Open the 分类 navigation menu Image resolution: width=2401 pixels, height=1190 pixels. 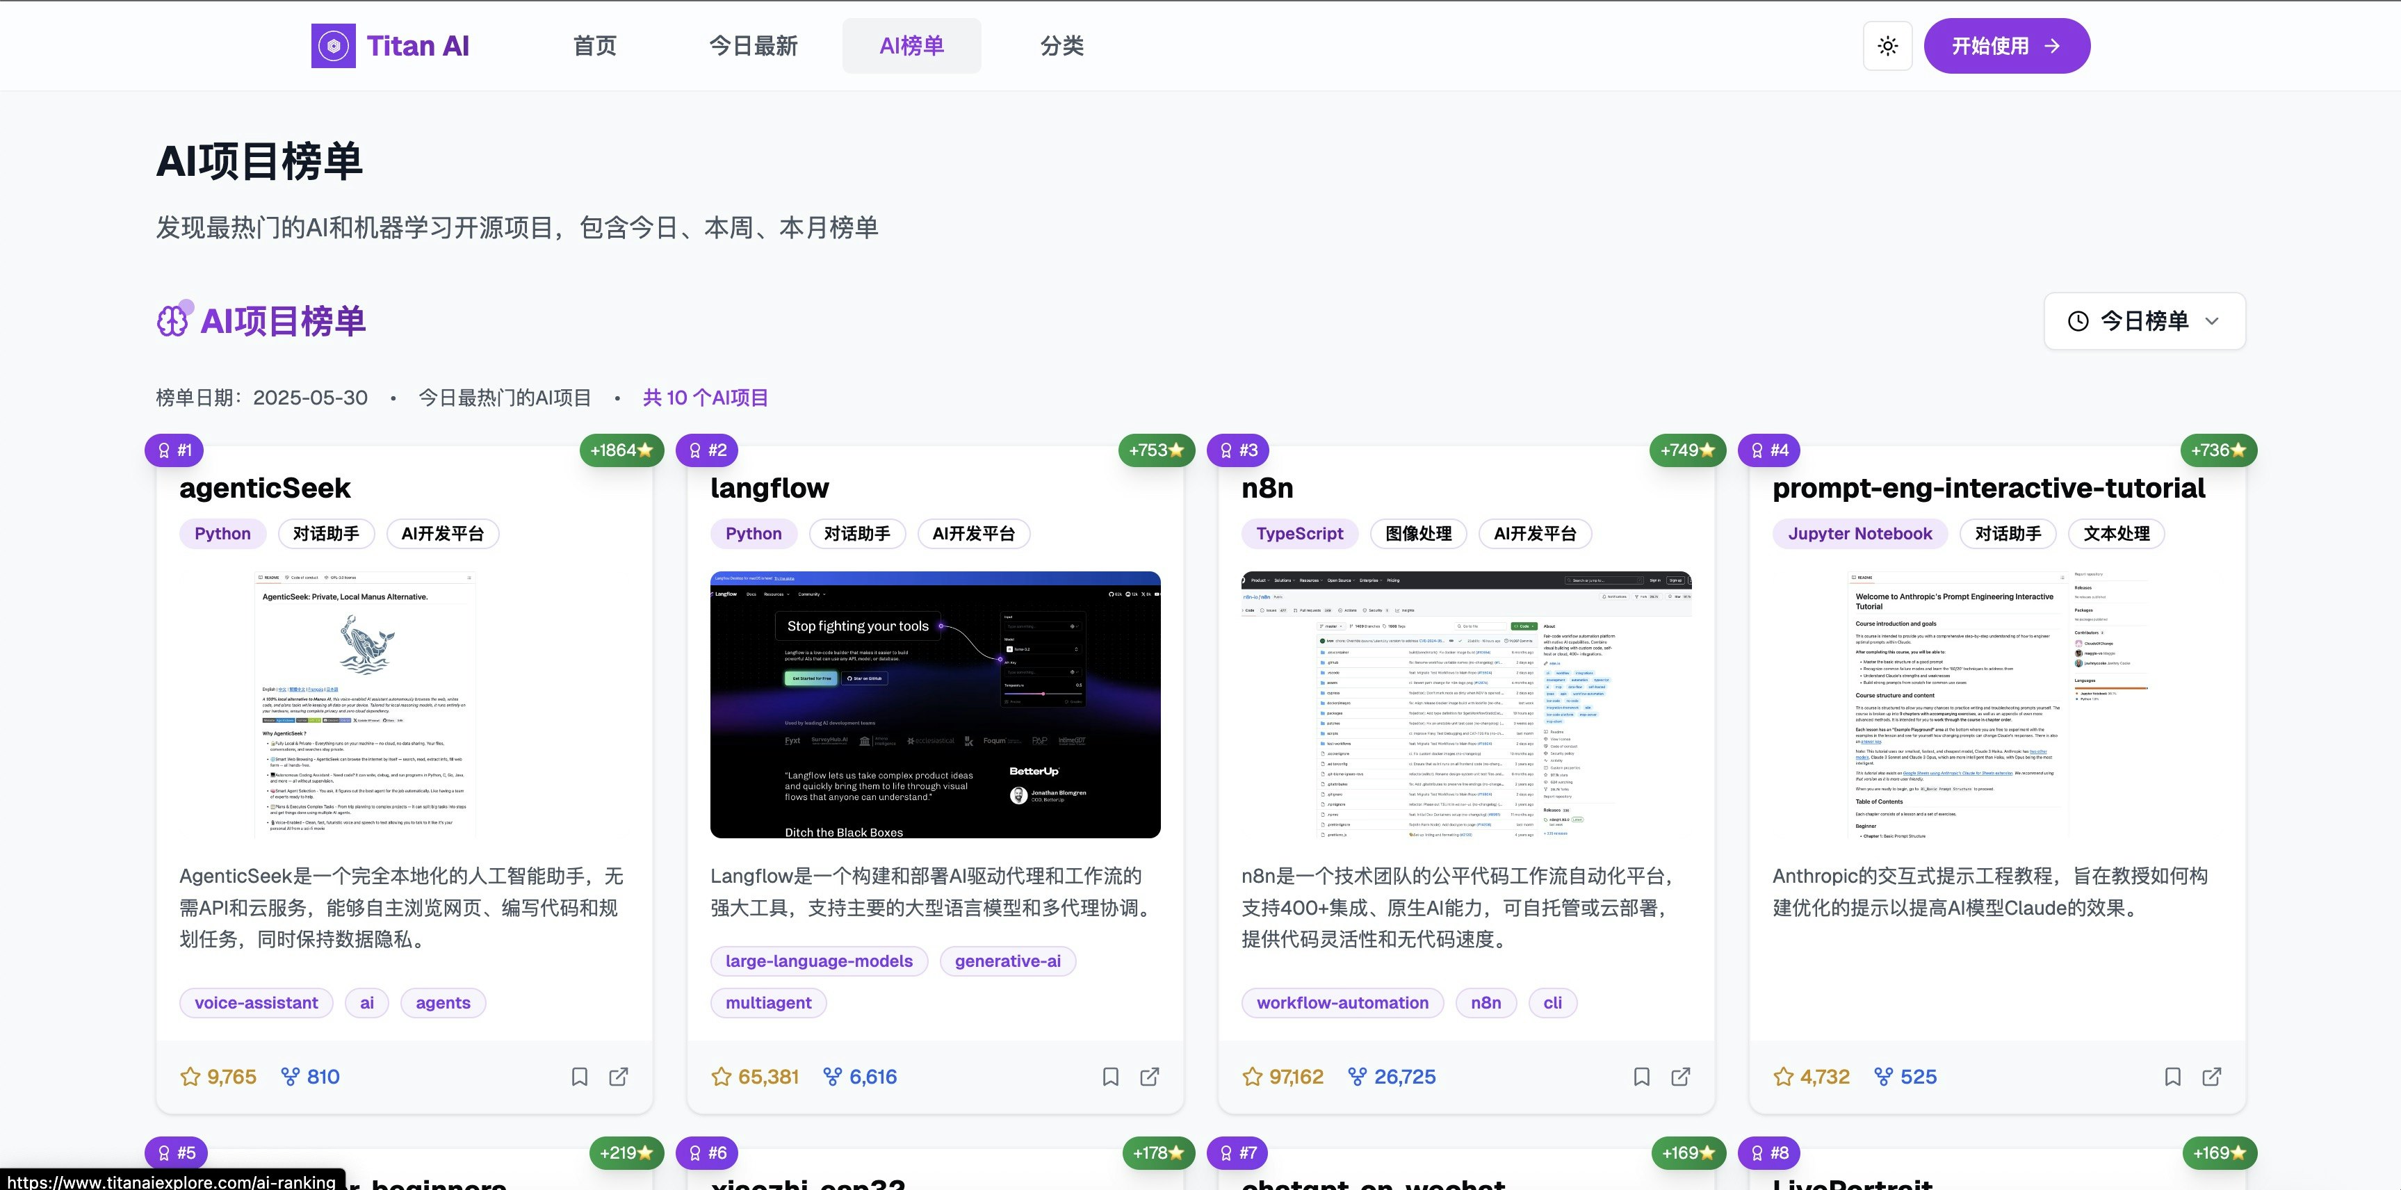pyautogui.click(x=1061, y=46)
